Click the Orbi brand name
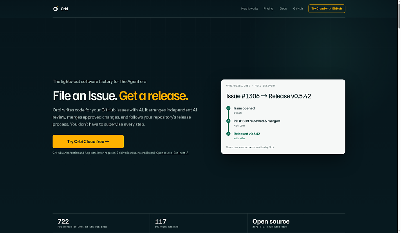The image size is (401, 233). pos(64,9)
